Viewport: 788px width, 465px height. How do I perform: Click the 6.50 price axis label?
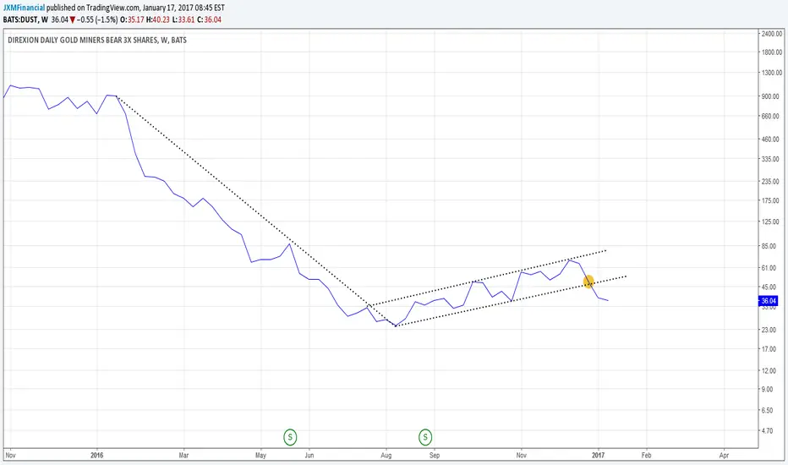coord(768,411)
